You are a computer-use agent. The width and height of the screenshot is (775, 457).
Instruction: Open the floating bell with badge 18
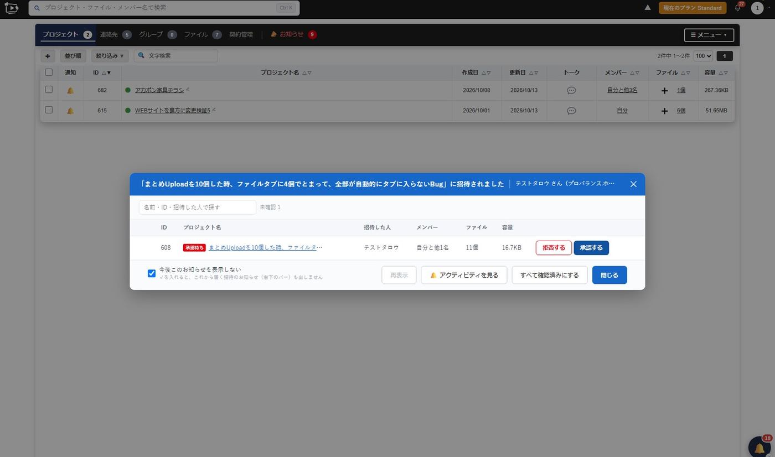point(760,447)
